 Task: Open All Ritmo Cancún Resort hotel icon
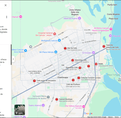(x=111, y=29)
